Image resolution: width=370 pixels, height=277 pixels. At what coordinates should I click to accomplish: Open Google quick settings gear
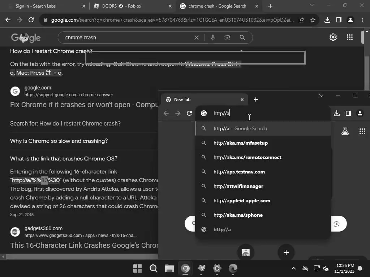(333, 37)
